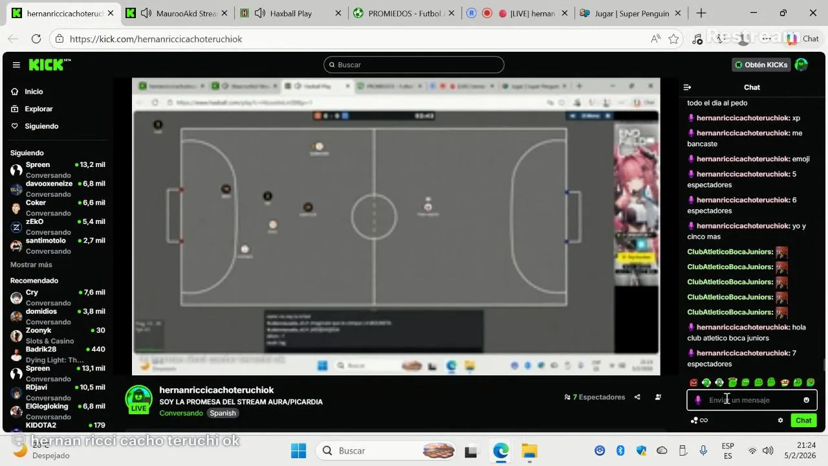Send message with green Chat button
The height and width of the screenshot is (466, 828).
tap(803, 420)
